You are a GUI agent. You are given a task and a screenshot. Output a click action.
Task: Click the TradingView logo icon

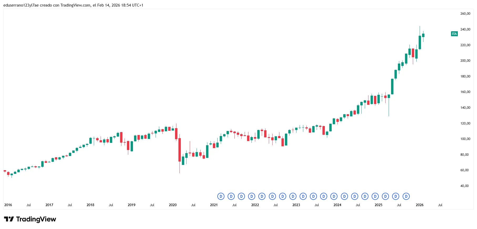pyautogui.click(x=9, y=219)
